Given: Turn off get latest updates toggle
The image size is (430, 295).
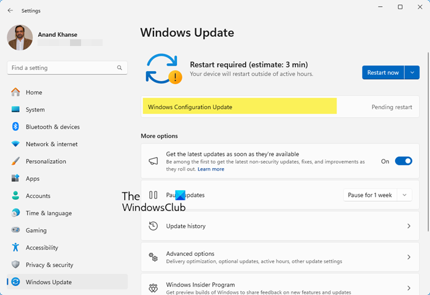Looking at the screenshot, I should 403,161.
